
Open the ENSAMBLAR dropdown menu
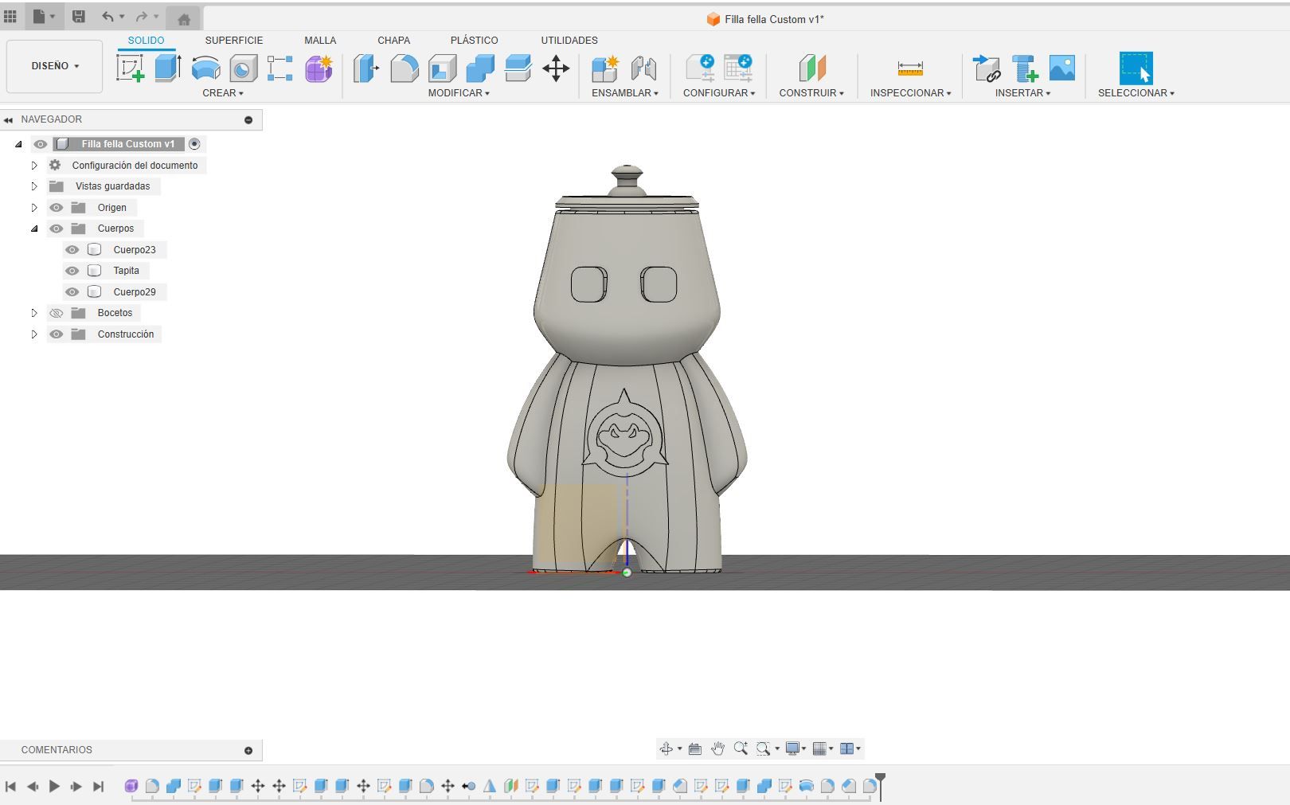625,93
